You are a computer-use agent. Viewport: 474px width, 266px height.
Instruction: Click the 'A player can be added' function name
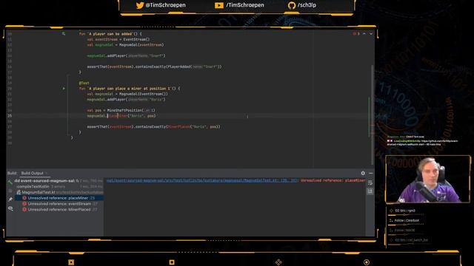coord(110,34)
